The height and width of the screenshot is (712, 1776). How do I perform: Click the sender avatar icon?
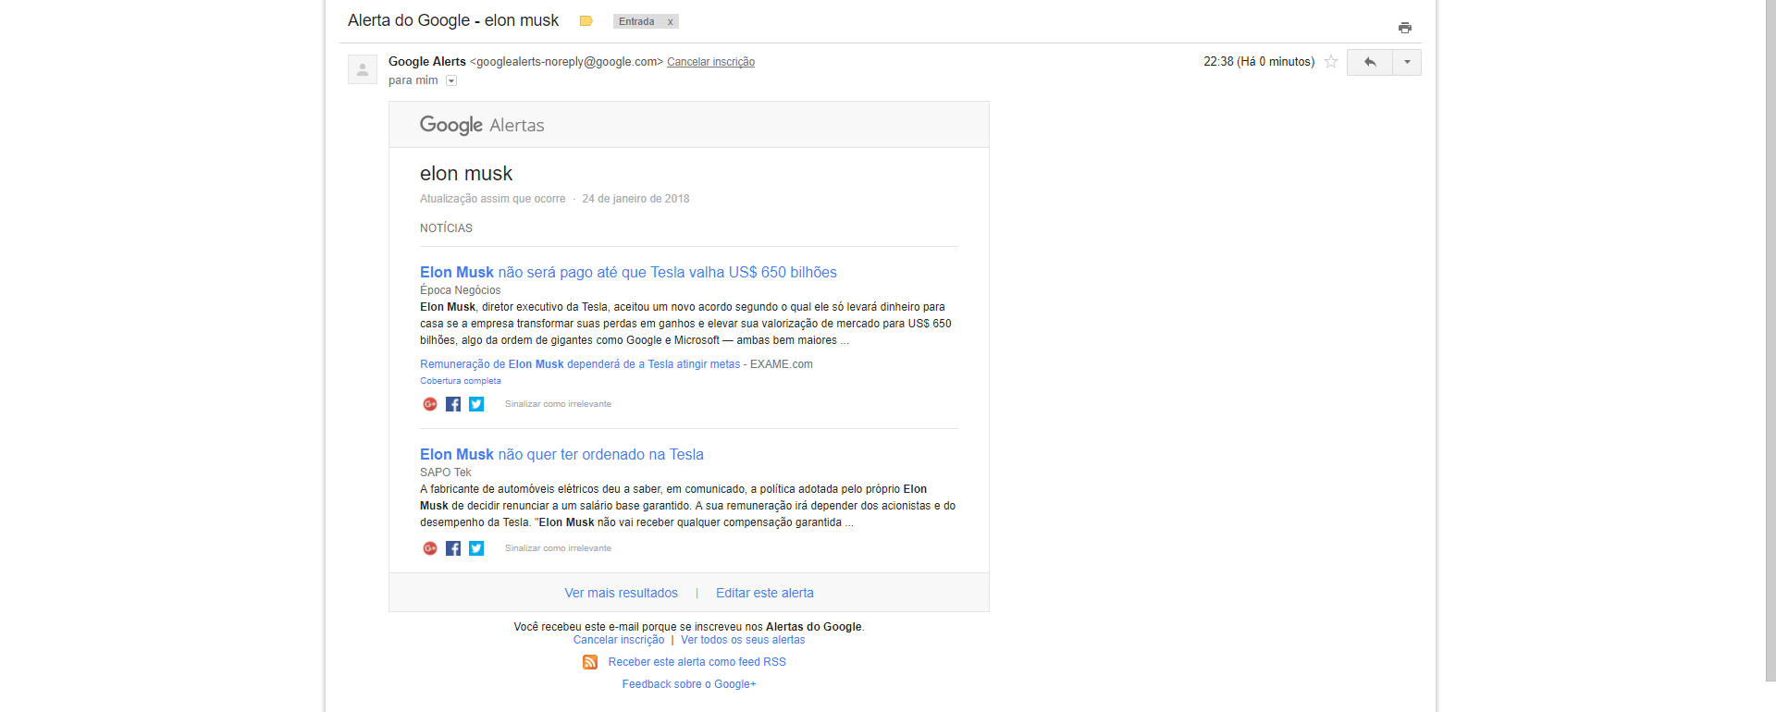point(363,69)
